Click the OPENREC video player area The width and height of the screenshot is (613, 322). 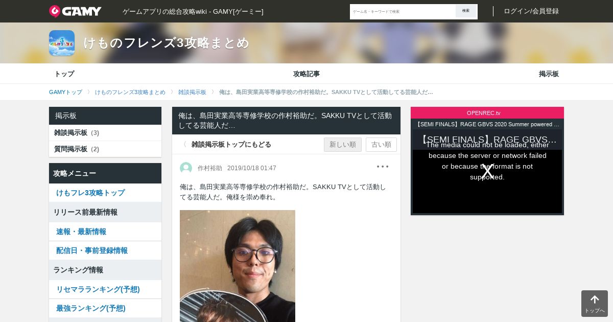[487, 171]
